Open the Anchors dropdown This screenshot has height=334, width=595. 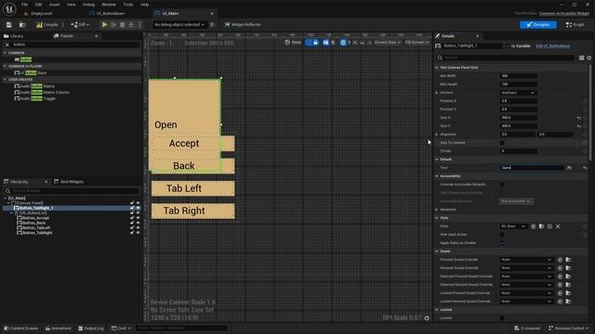pos(518,93)
